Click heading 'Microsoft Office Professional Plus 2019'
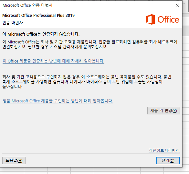The image size is (189, 174). pos(38,16)
